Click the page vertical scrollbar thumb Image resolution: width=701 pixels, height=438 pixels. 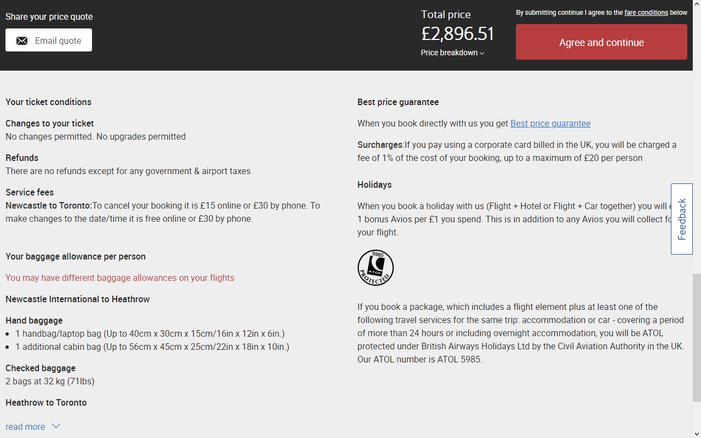click(697, 338)
